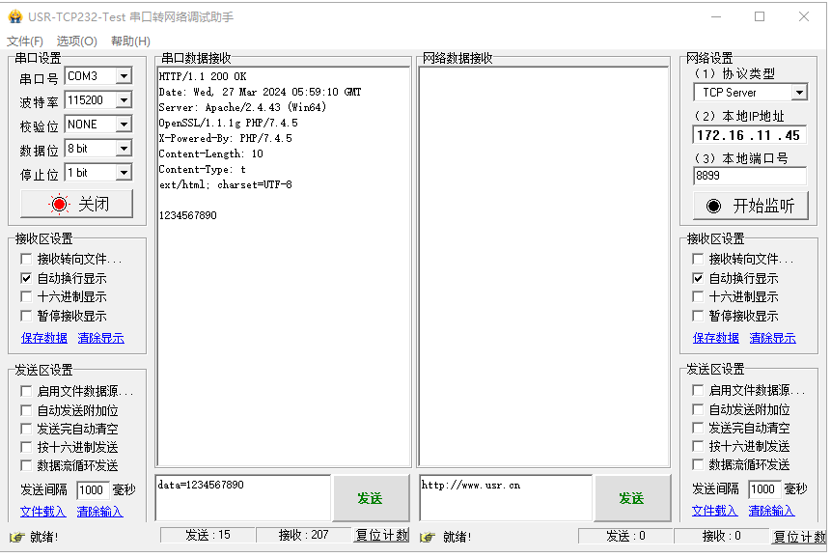Click the USR-TCP232 app icon in title bar
Screen dimensions: 831x557
click(15, 16)
